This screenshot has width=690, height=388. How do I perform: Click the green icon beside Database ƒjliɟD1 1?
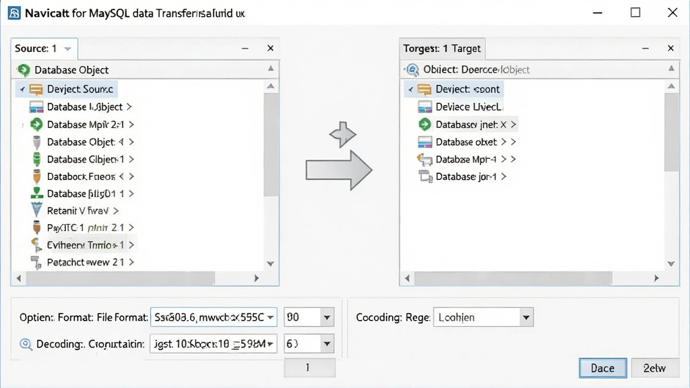36,193
